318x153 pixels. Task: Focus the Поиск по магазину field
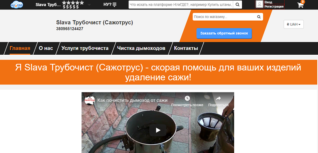[224, 17]
